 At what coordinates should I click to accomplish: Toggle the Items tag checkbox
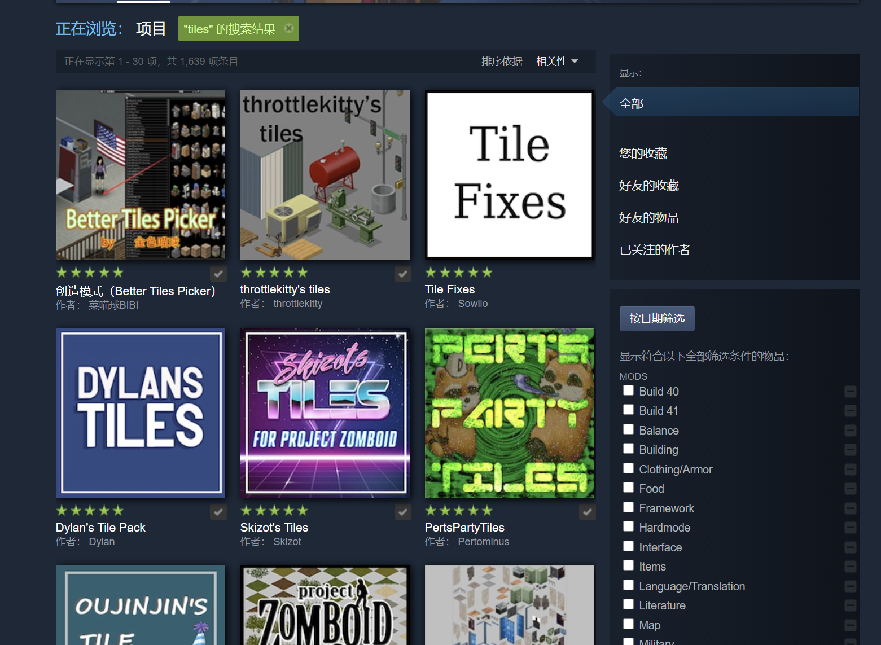click(628, 565)
